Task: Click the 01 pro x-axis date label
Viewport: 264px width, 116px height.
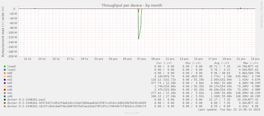Action: point(99,59)
